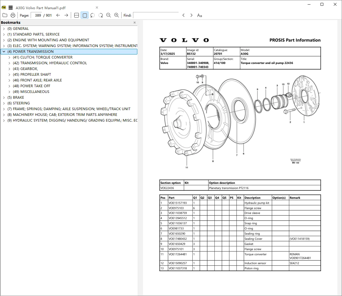The image size is (342, 296).
Task: Click the print icon
Action: point(13,15)
